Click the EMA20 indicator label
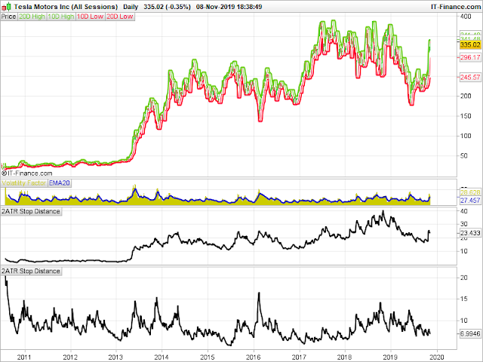Viewport: 483px width, 362px height. [x=60, y=183]
